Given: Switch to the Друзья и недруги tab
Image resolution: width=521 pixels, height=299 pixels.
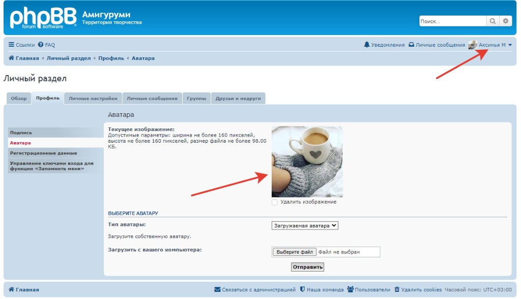Looking at the screenshot, I should tap(238, 98).
